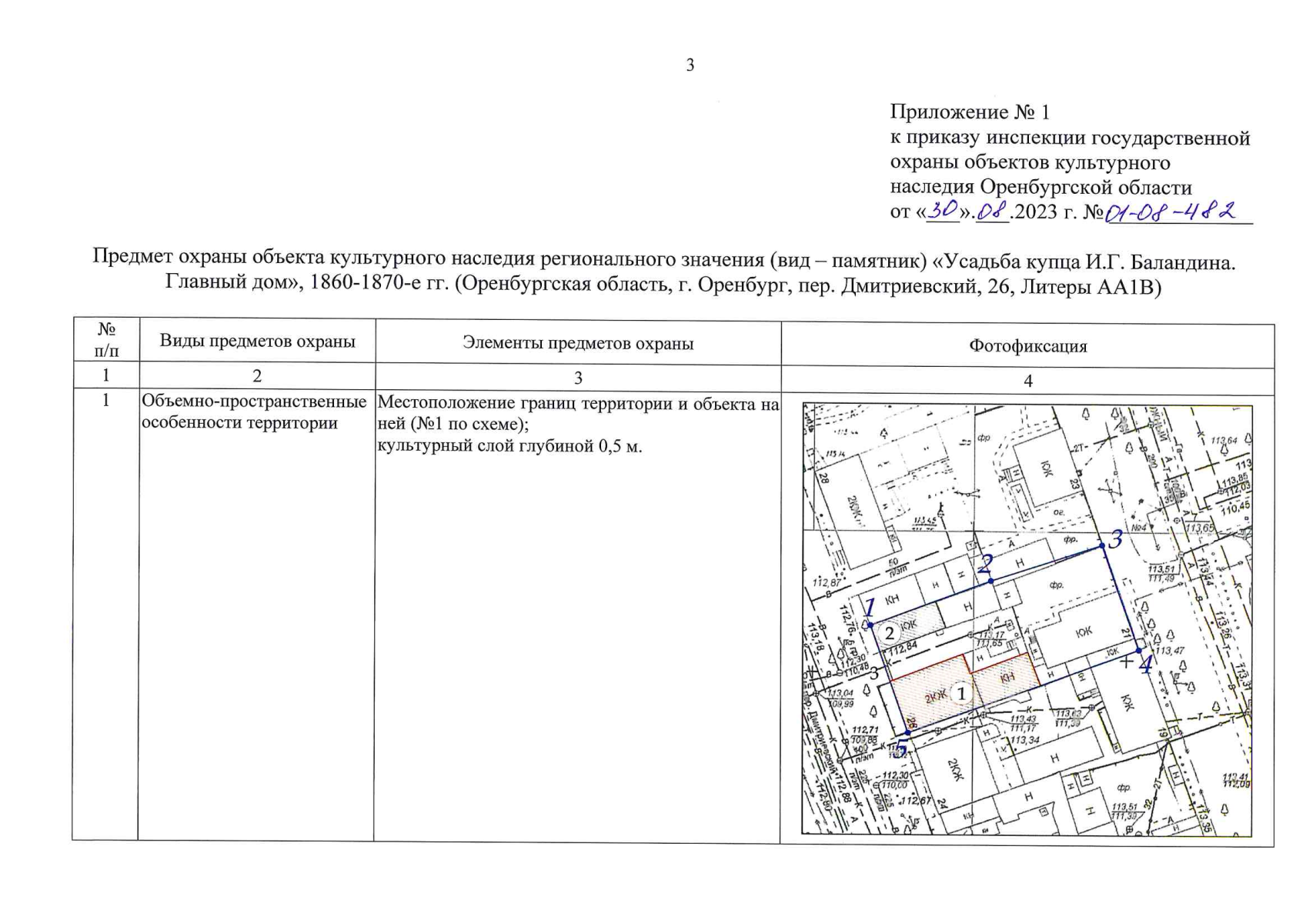Select blue boundary point 3 on the map
Screen dimensions: 1306x923
coord(1103,545)
